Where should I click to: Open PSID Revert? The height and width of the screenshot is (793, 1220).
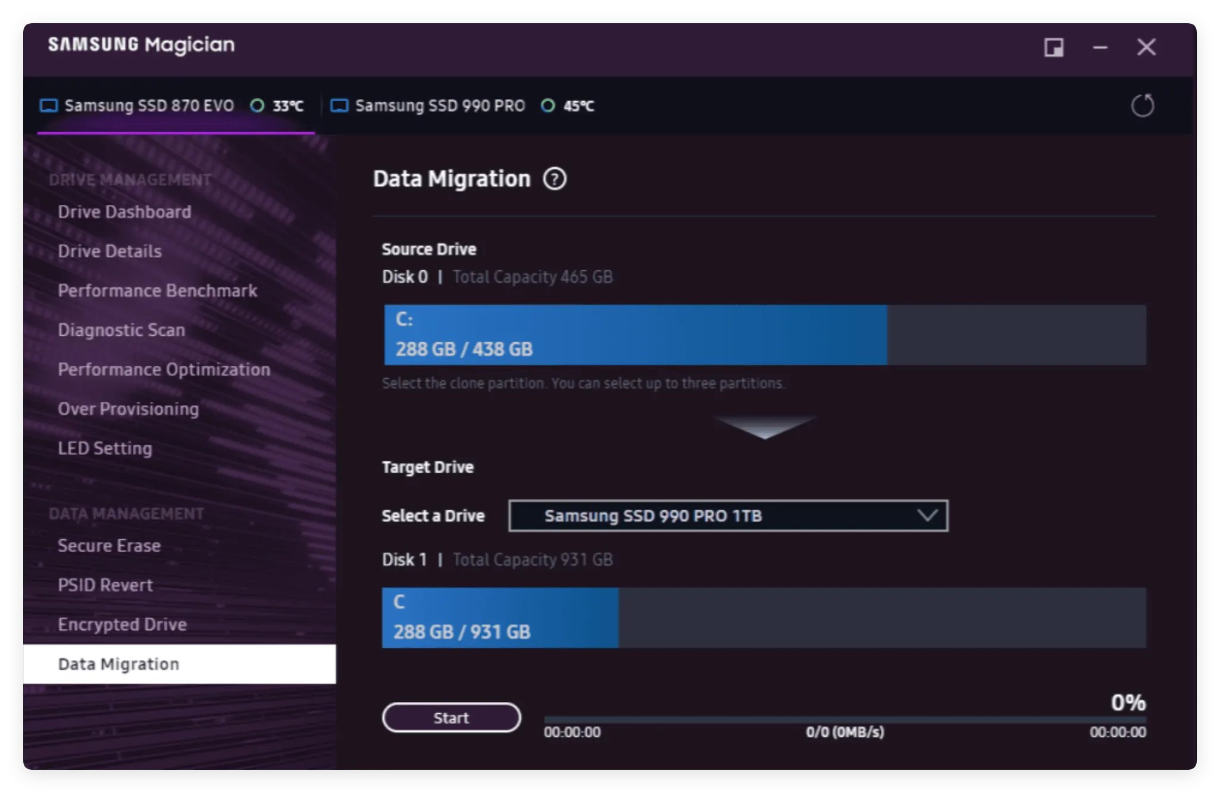105,585
